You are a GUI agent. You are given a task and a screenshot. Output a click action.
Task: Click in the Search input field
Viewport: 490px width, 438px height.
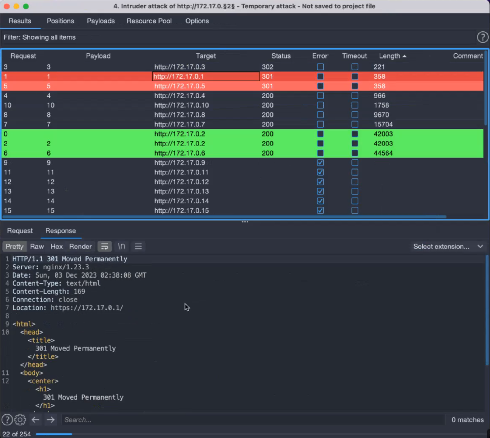tap(253, 420)
